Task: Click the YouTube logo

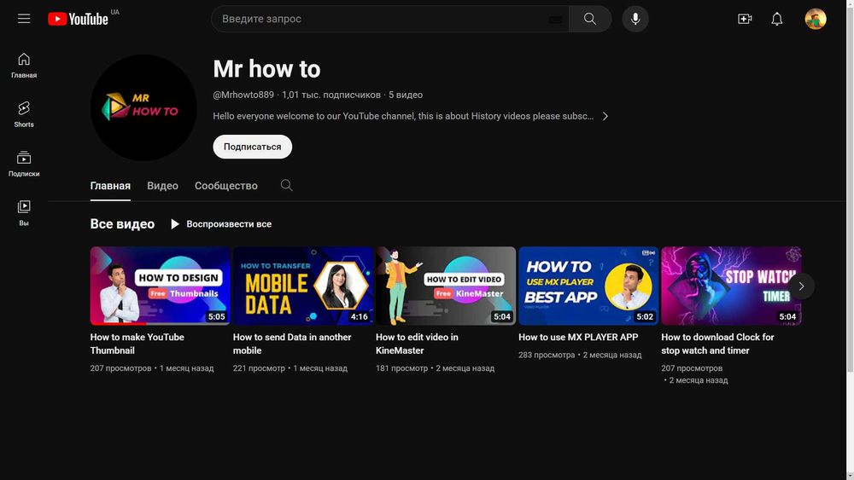Action: [78, 19]
